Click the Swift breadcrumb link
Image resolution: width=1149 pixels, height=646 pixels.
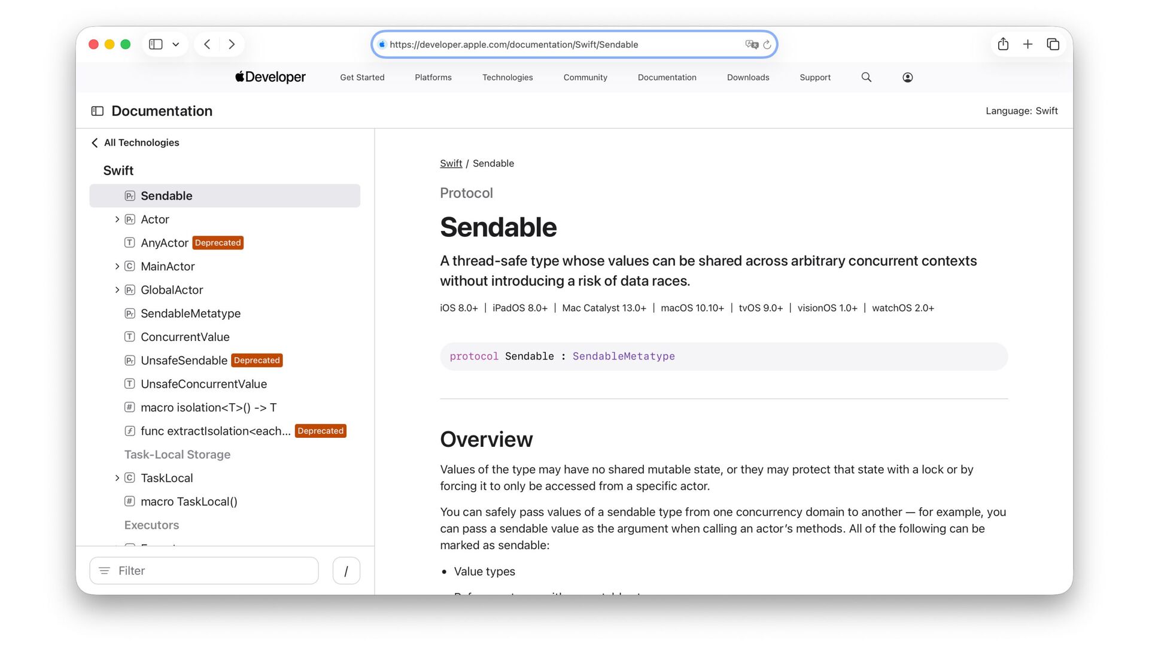click(x=451, y=163)
